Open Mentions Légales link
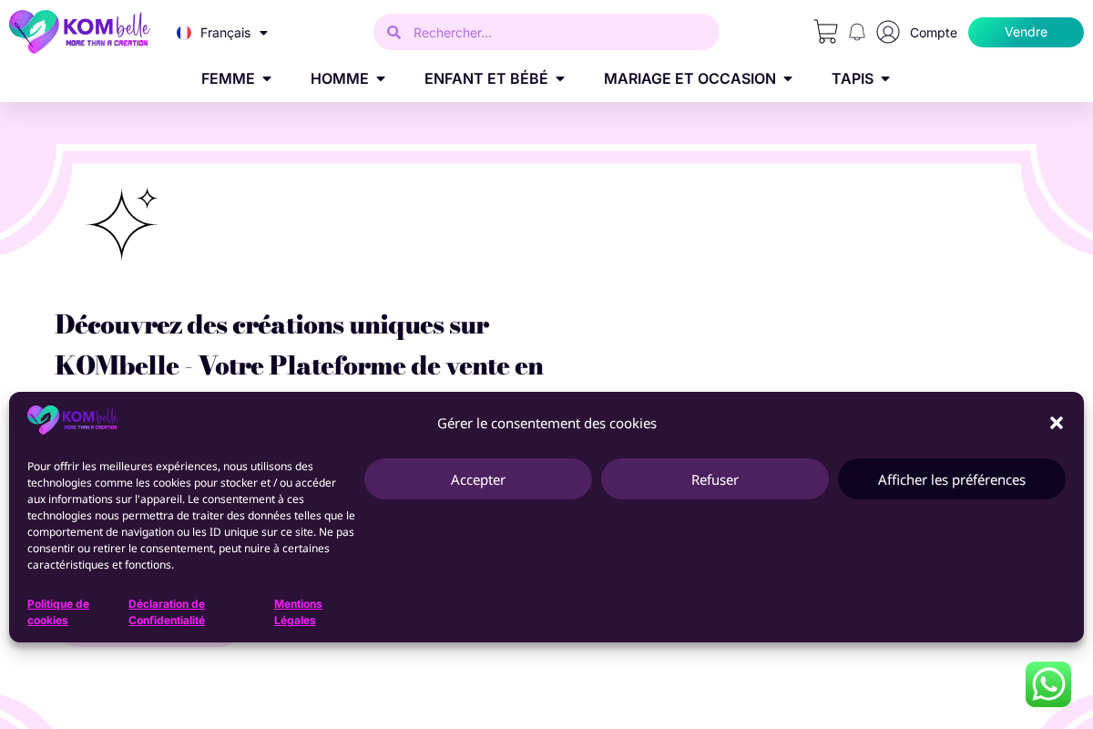Viewport: 1093px width, 729px height. pyautogui.click(x=298, y=612)
